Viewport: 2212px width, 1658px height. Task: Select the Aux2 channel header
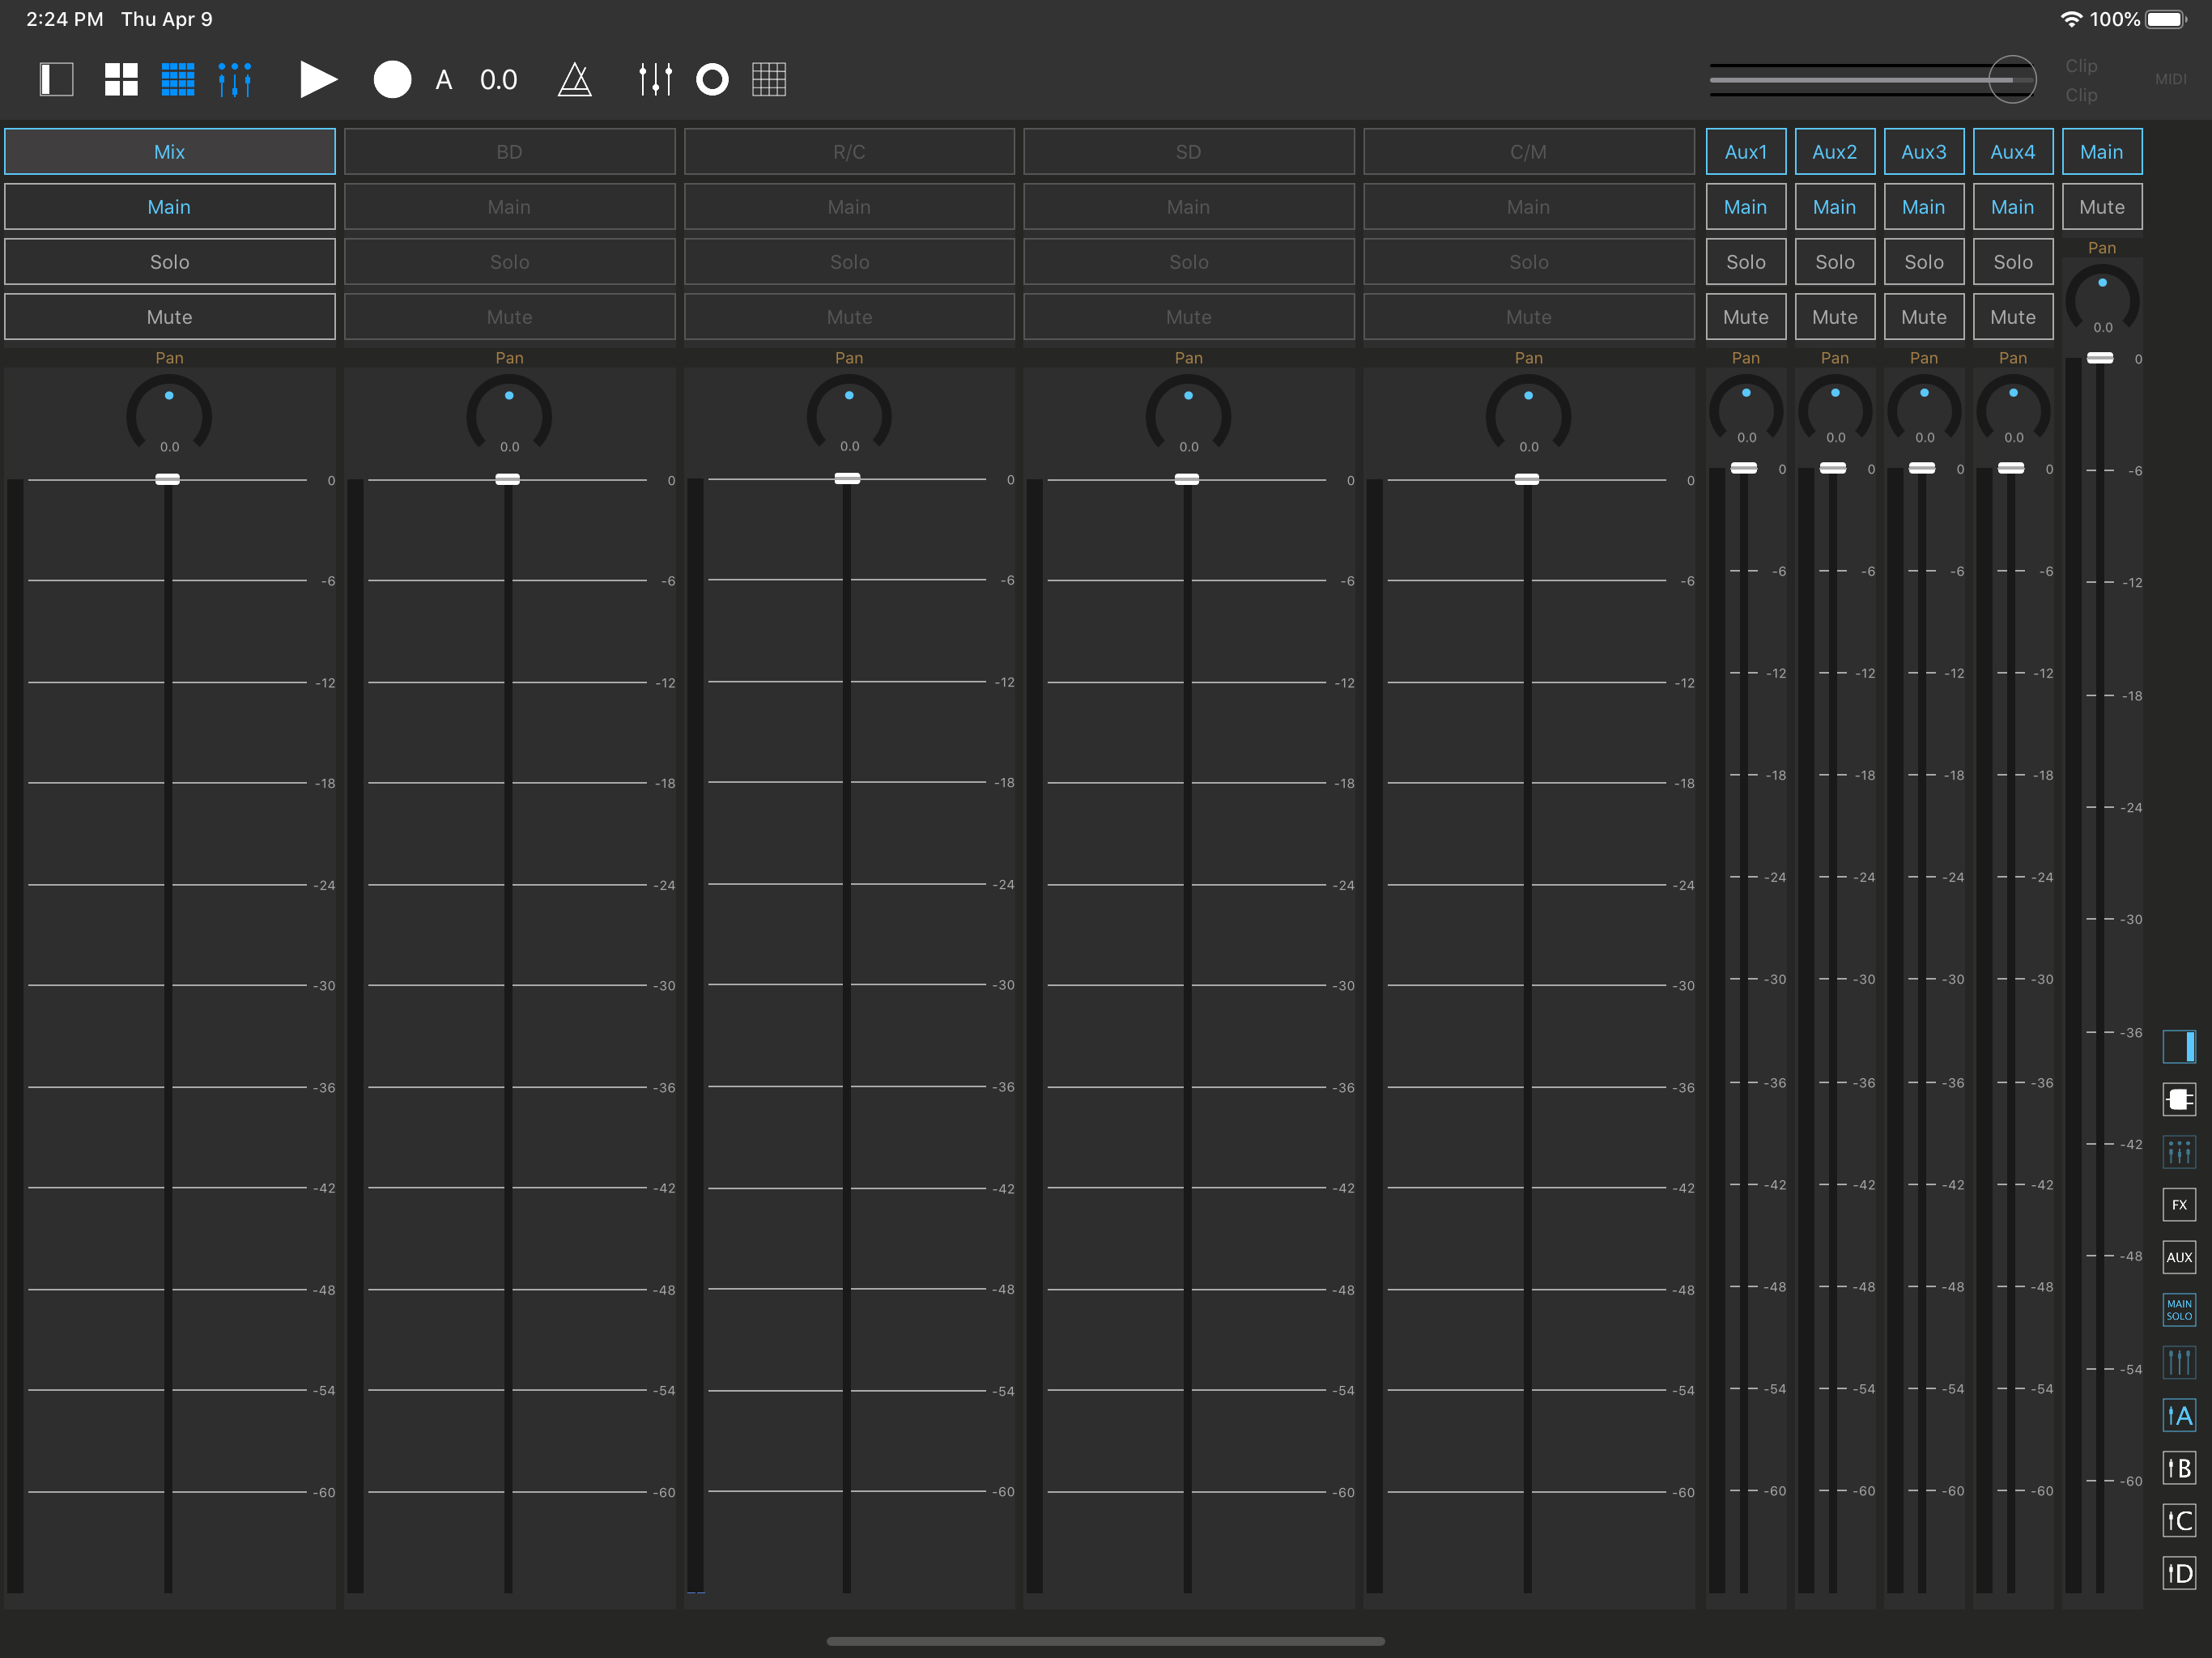tap(1835, 152)
